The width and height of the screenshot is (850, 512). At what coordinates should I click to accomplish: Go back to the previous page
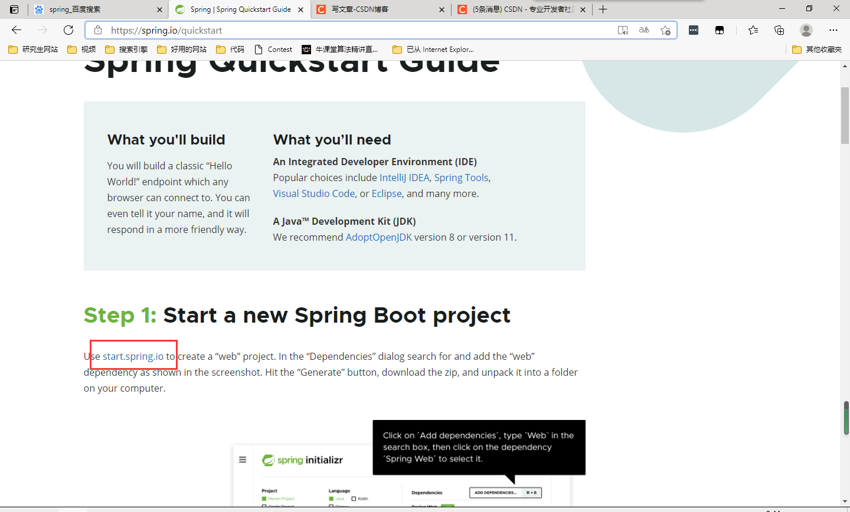16,29
